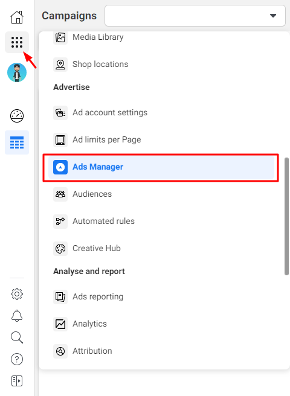Open the Help question mark icon

17,359
